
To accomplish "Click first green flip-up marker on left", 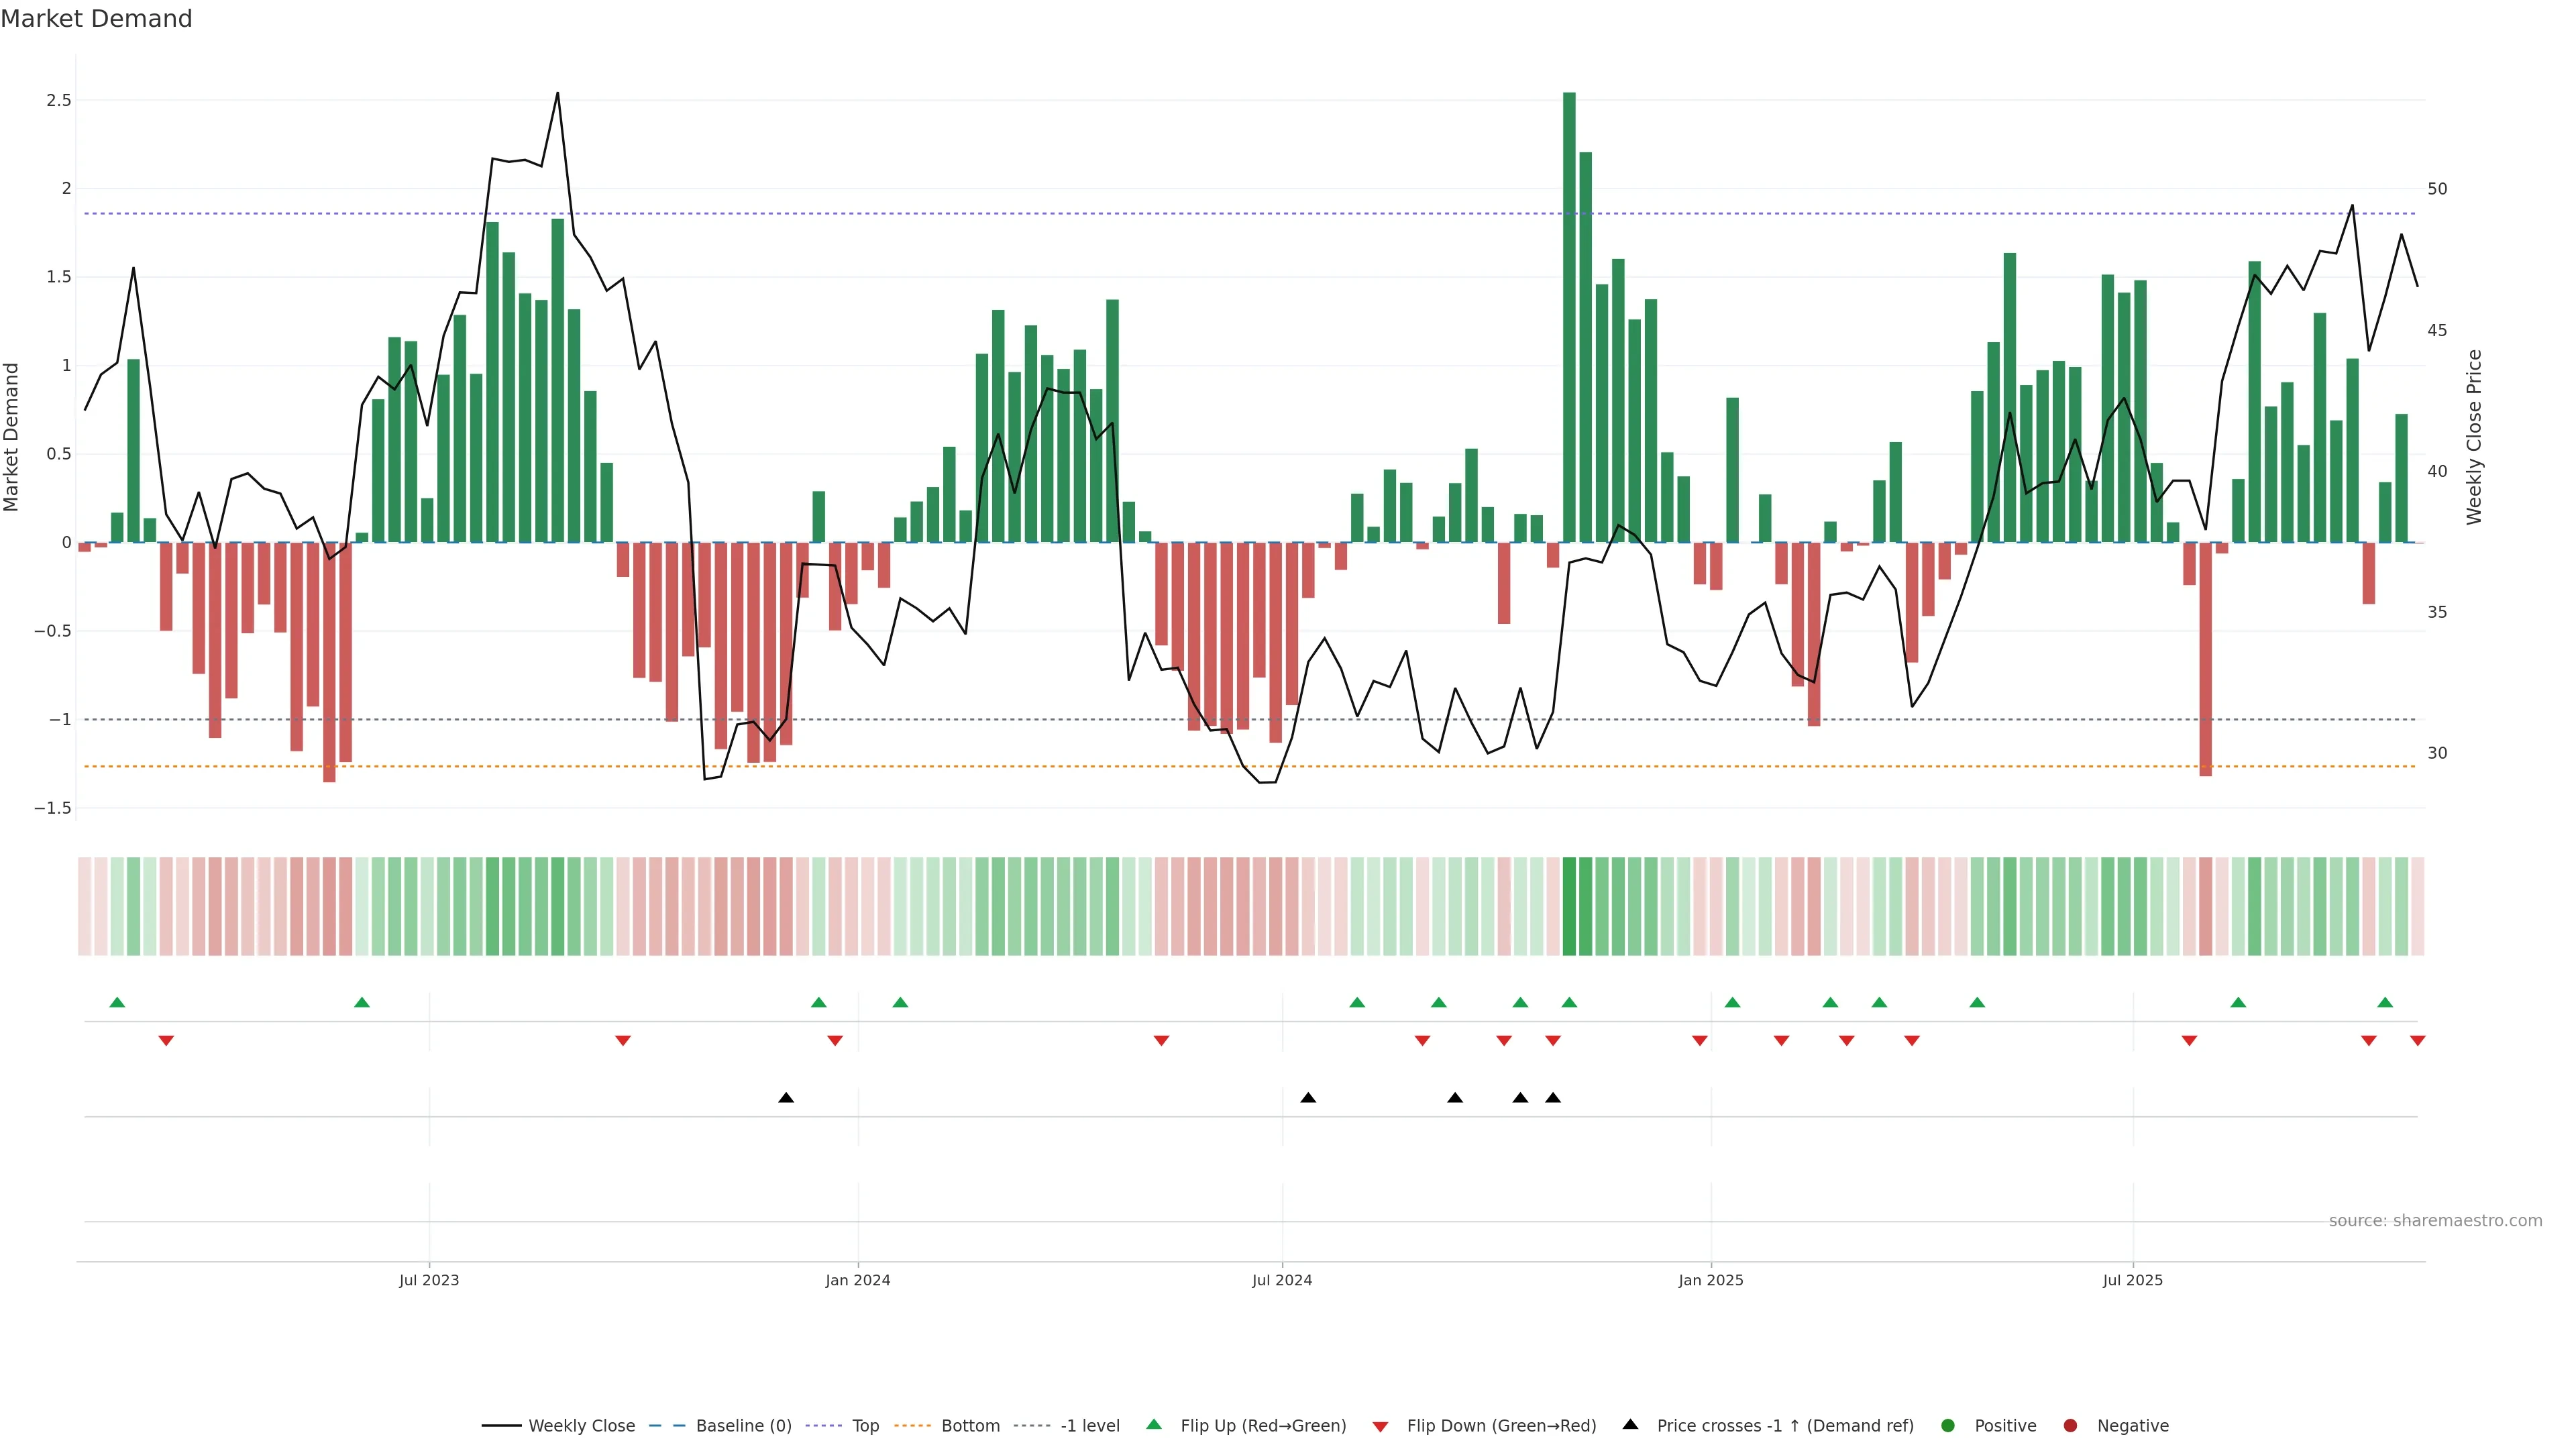I will (x=117, y=1003).
